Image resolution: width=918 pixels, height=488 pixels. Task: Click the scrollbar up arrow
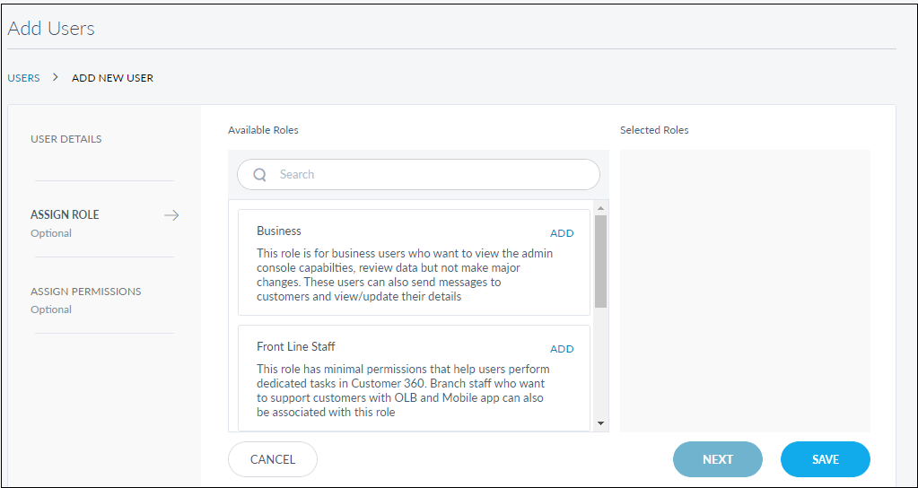point(600,208)
